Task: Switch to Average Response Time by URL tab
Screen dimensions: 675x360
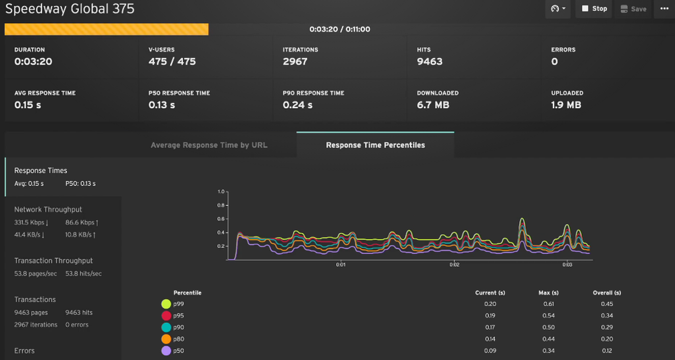Action: (x=209, y=145)
